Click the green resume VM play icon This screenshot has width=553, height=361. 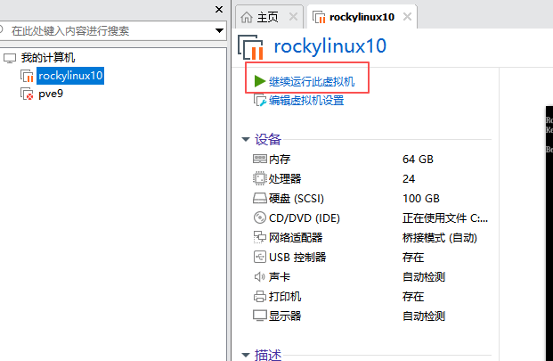259,81
